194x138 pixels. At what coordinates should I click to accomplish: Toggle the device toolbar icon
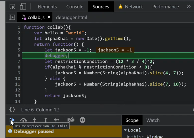(23, 7)
